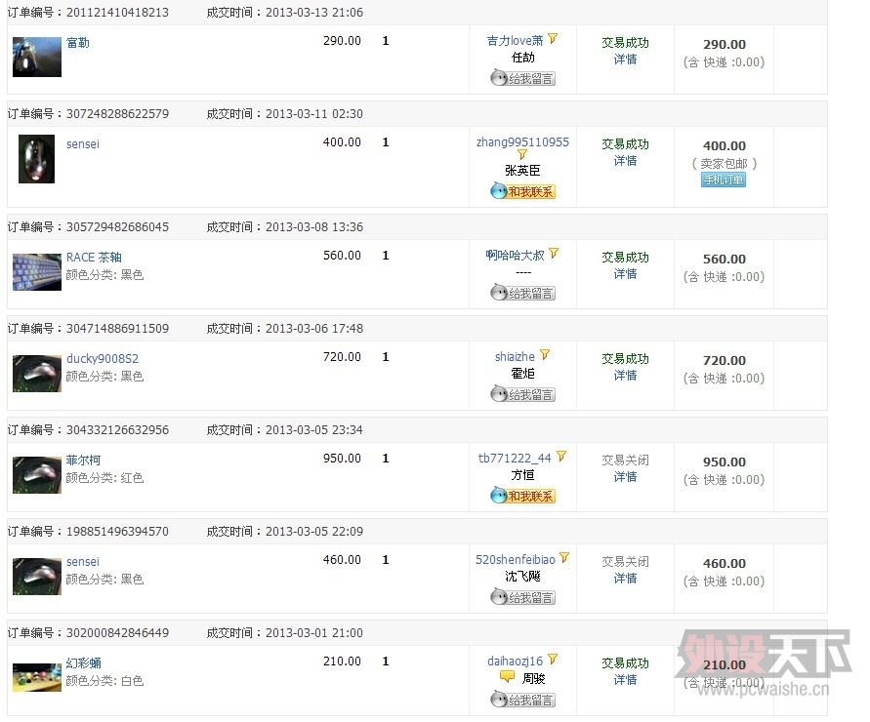The image size is (870, 722).
Task: Click 和我联系 chat button under 张英臣
Action: click(522, 192)
